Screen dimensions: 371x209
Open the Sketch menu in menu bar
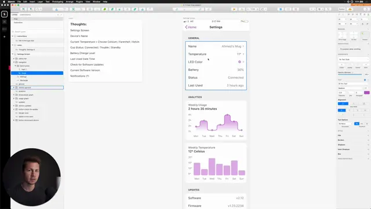(11, 2)
